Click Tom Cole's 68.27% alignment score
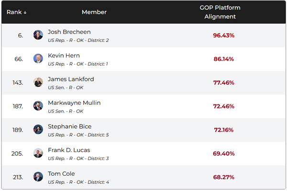This screenshot has width=287, height=191. (223, 177)
